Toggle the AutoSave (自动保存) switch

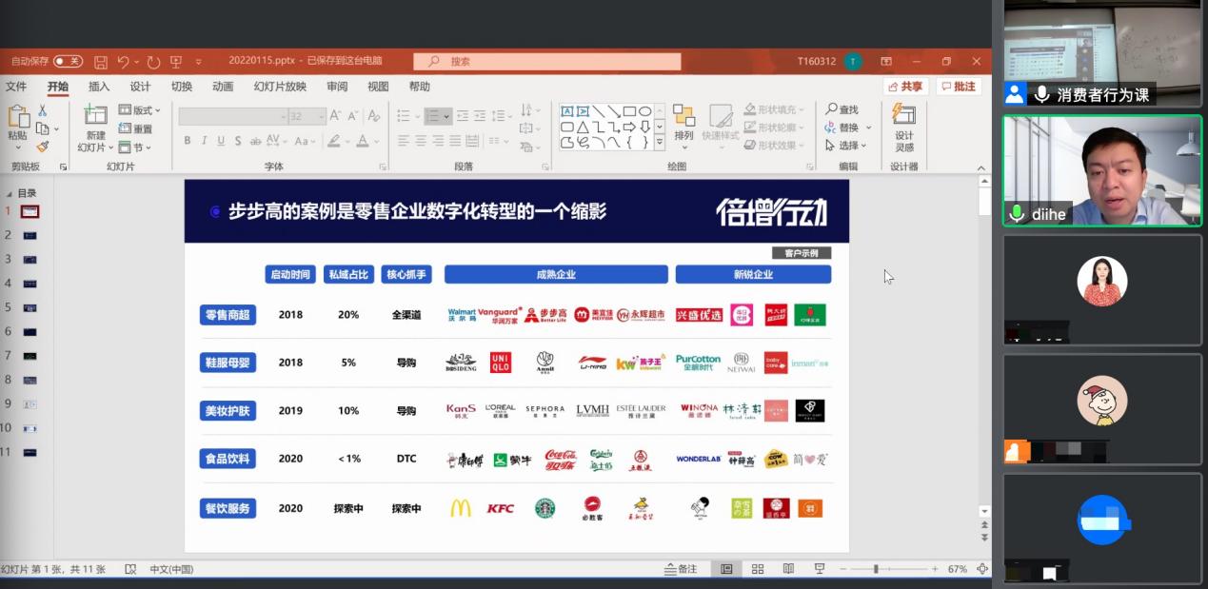tap(68, 62)
